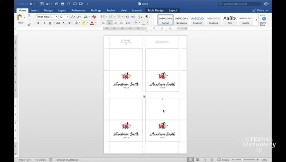Clear all formatting with the eraser A icon
This screenshot has width=286, height=162.
94,17
